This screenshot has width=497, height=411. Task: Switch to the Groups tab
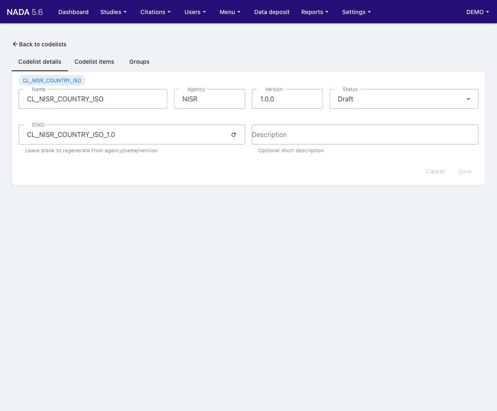[139, 62]
